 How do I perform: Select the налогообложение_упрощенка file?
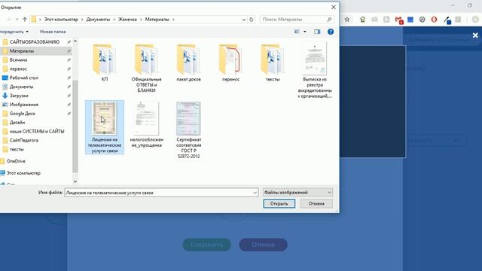point(146,124)
